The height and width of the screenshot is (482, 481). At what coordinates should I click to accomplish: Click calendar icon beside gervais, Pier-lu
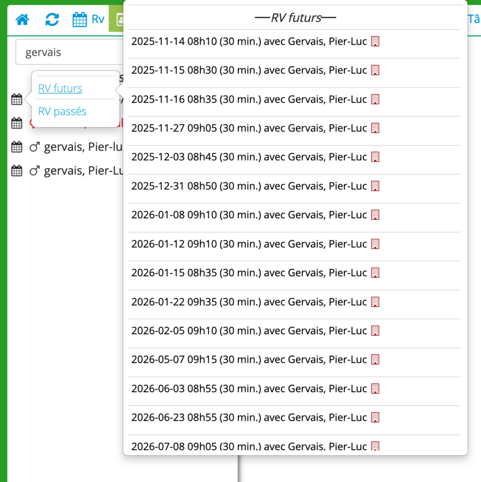16,147
